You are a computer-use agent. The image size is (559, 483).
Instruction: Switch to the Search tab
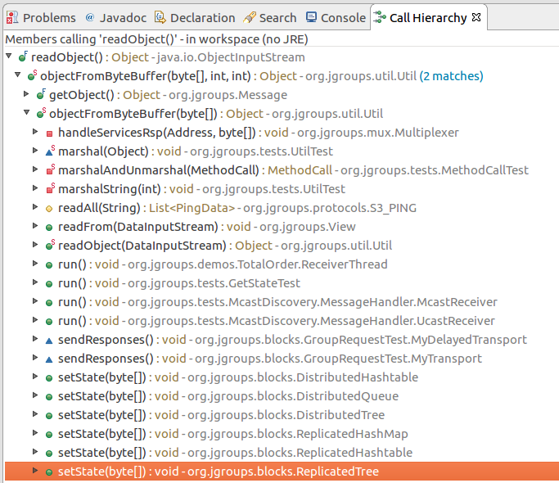point(270,17)
